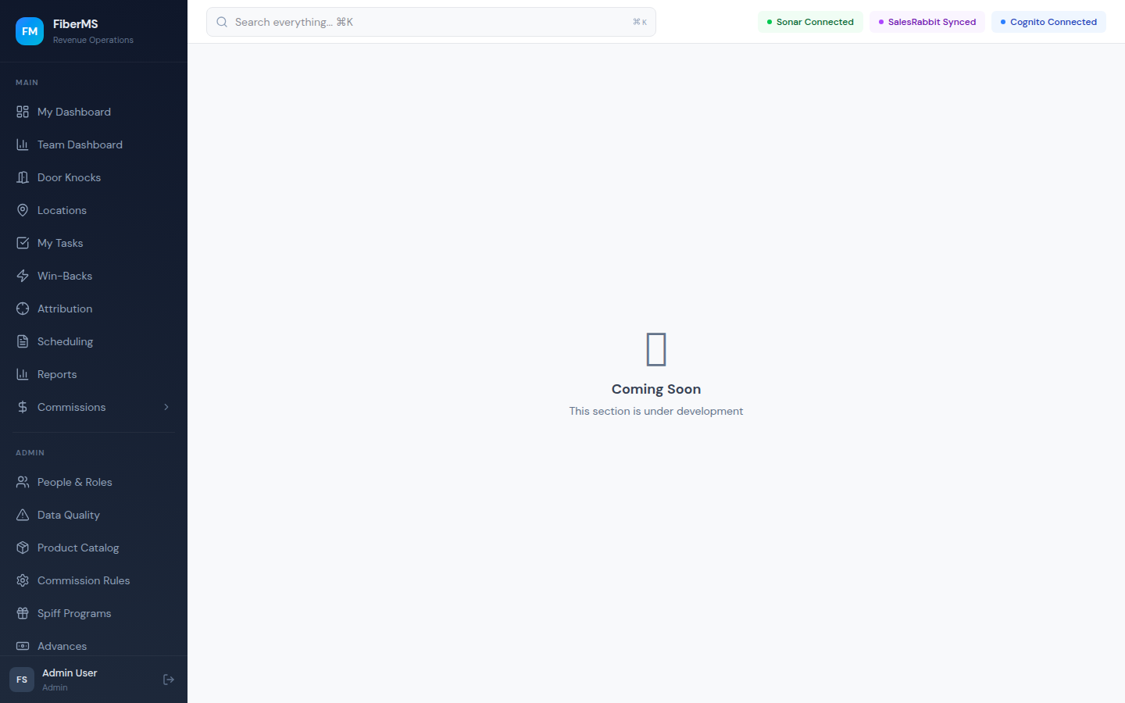This screenshot has height=703, width=1125.
Task: Open the People & Roles admin page
Action: coord(74,482)
